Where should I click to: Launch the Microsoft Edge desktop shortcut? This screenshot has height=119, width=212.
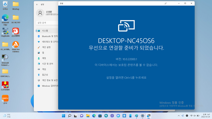5,20
